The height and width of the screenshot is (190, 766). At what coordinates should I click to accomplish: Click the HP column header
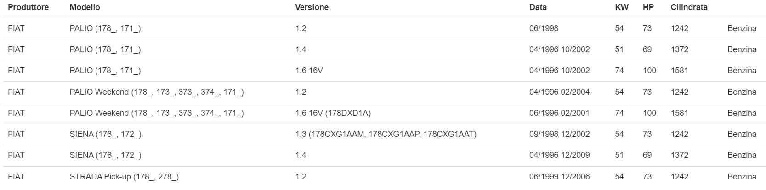[648, 7]
